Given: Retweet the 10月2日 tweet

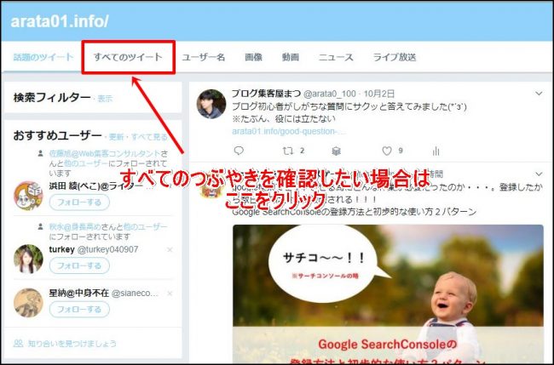Looking at the screenshot, I should point(288,151).
